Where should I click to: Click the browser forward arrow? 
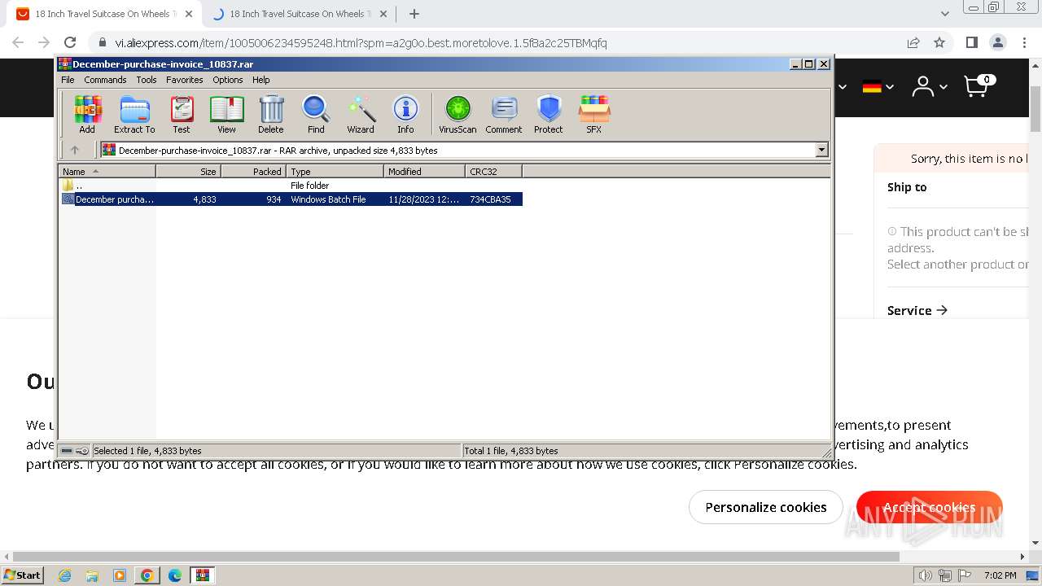pyautogui.click(x=44, y=43)
